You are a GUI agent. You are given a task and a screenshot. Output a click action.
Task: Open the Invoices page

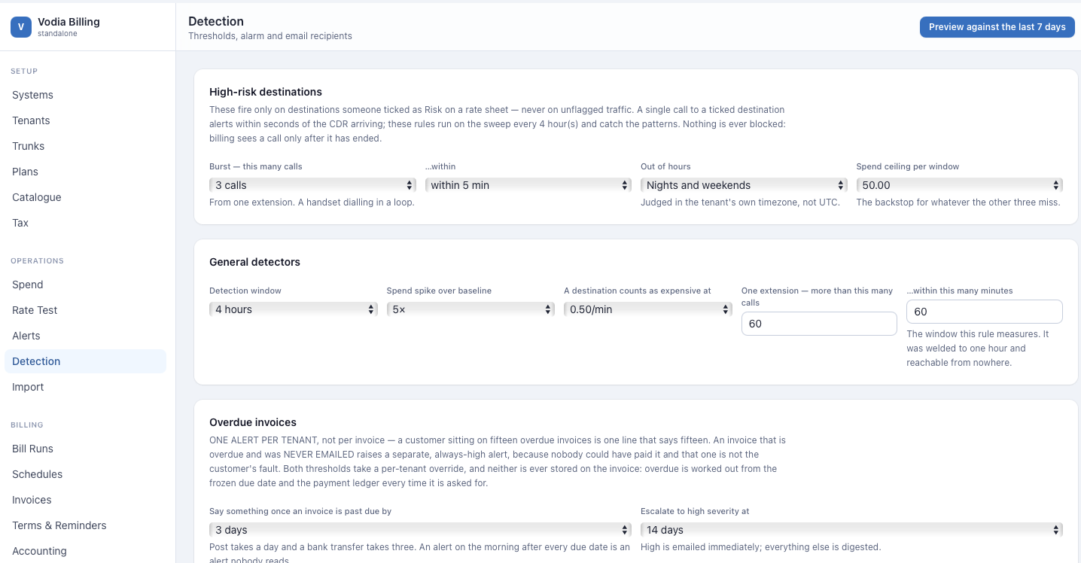tap(85, 500)
